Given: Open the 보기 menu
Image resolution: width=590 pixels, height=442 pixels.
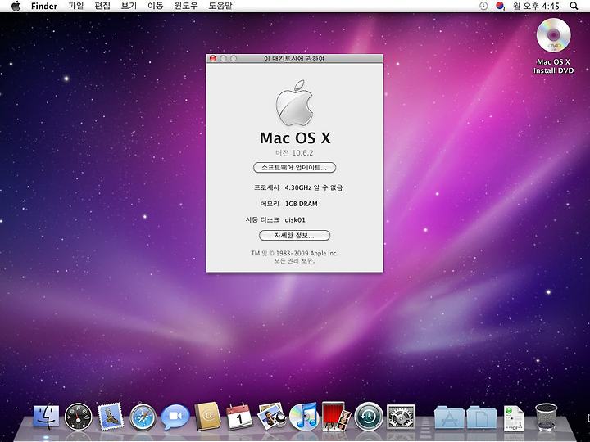Looking at the screenshot, I should click(x=129, y=6).
